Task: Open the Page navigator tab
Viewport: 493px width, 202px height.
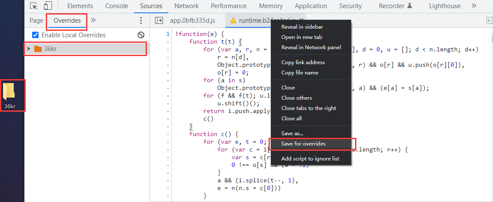Action: [36, 21]
